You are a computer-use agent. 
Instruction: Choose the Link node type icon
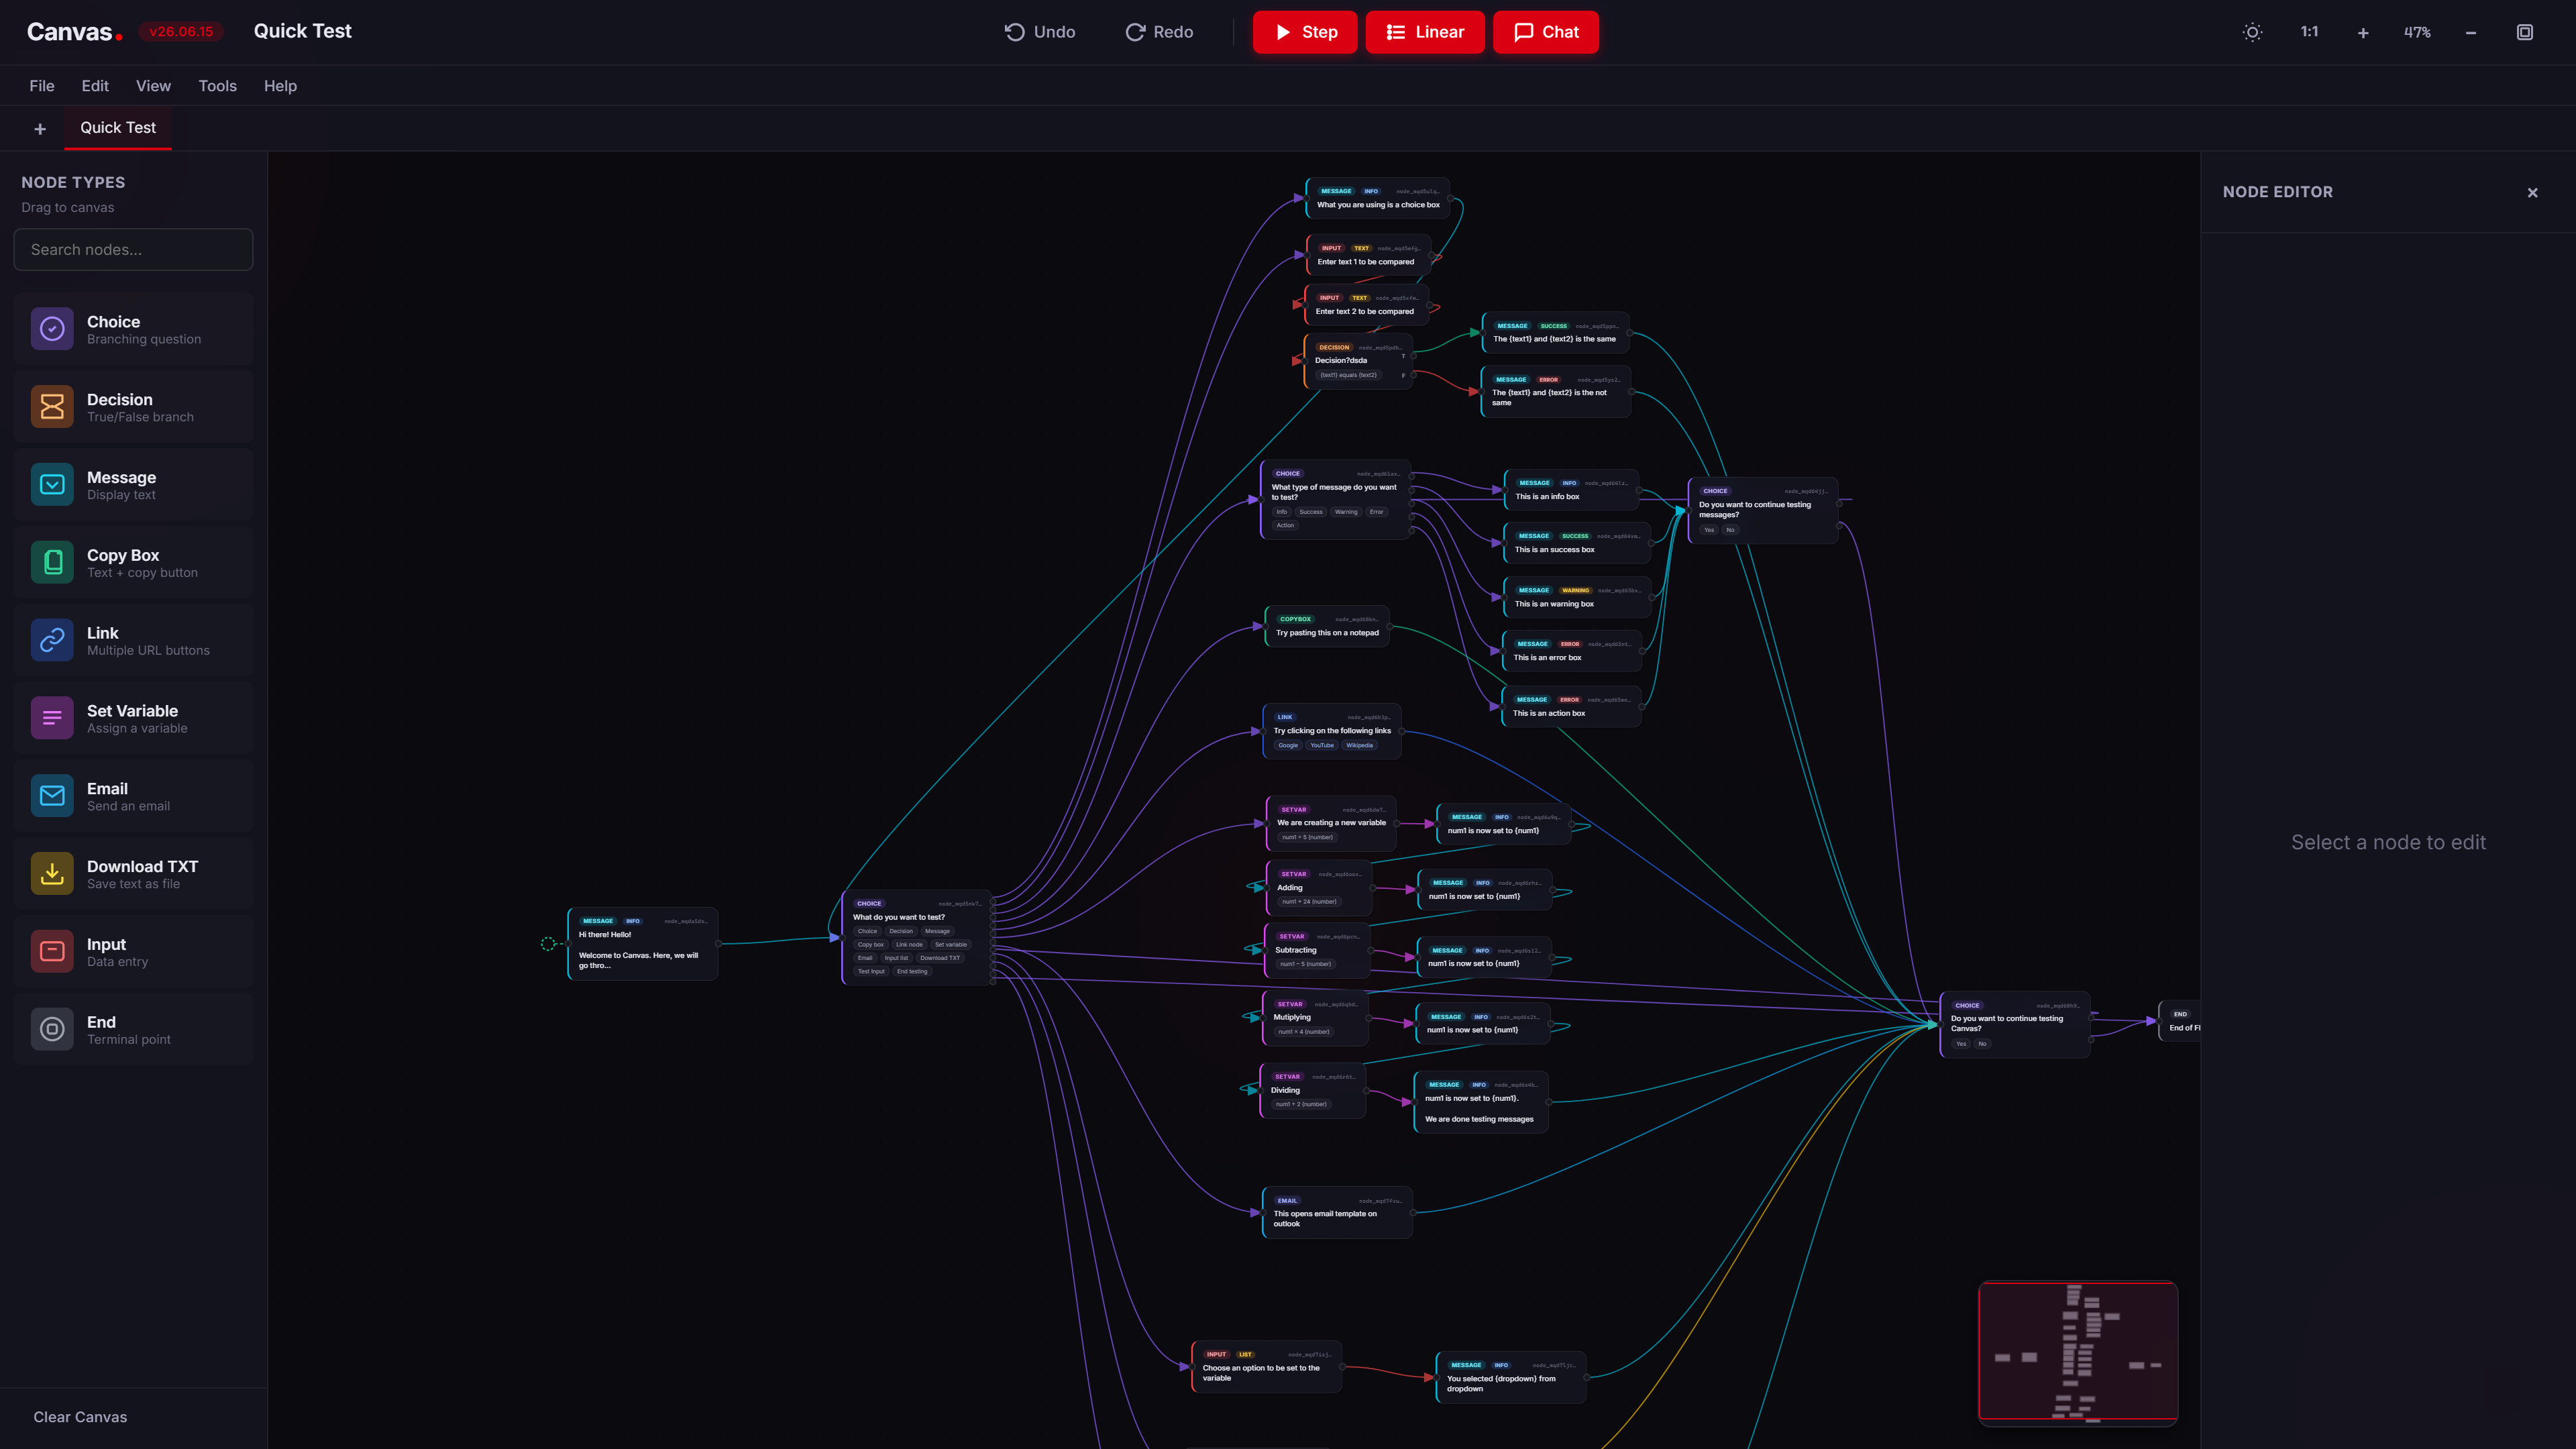click(x=52, y=640)
